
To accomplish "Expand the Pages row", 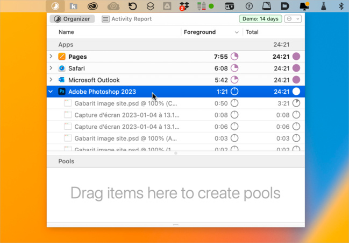I will point(51,57).
